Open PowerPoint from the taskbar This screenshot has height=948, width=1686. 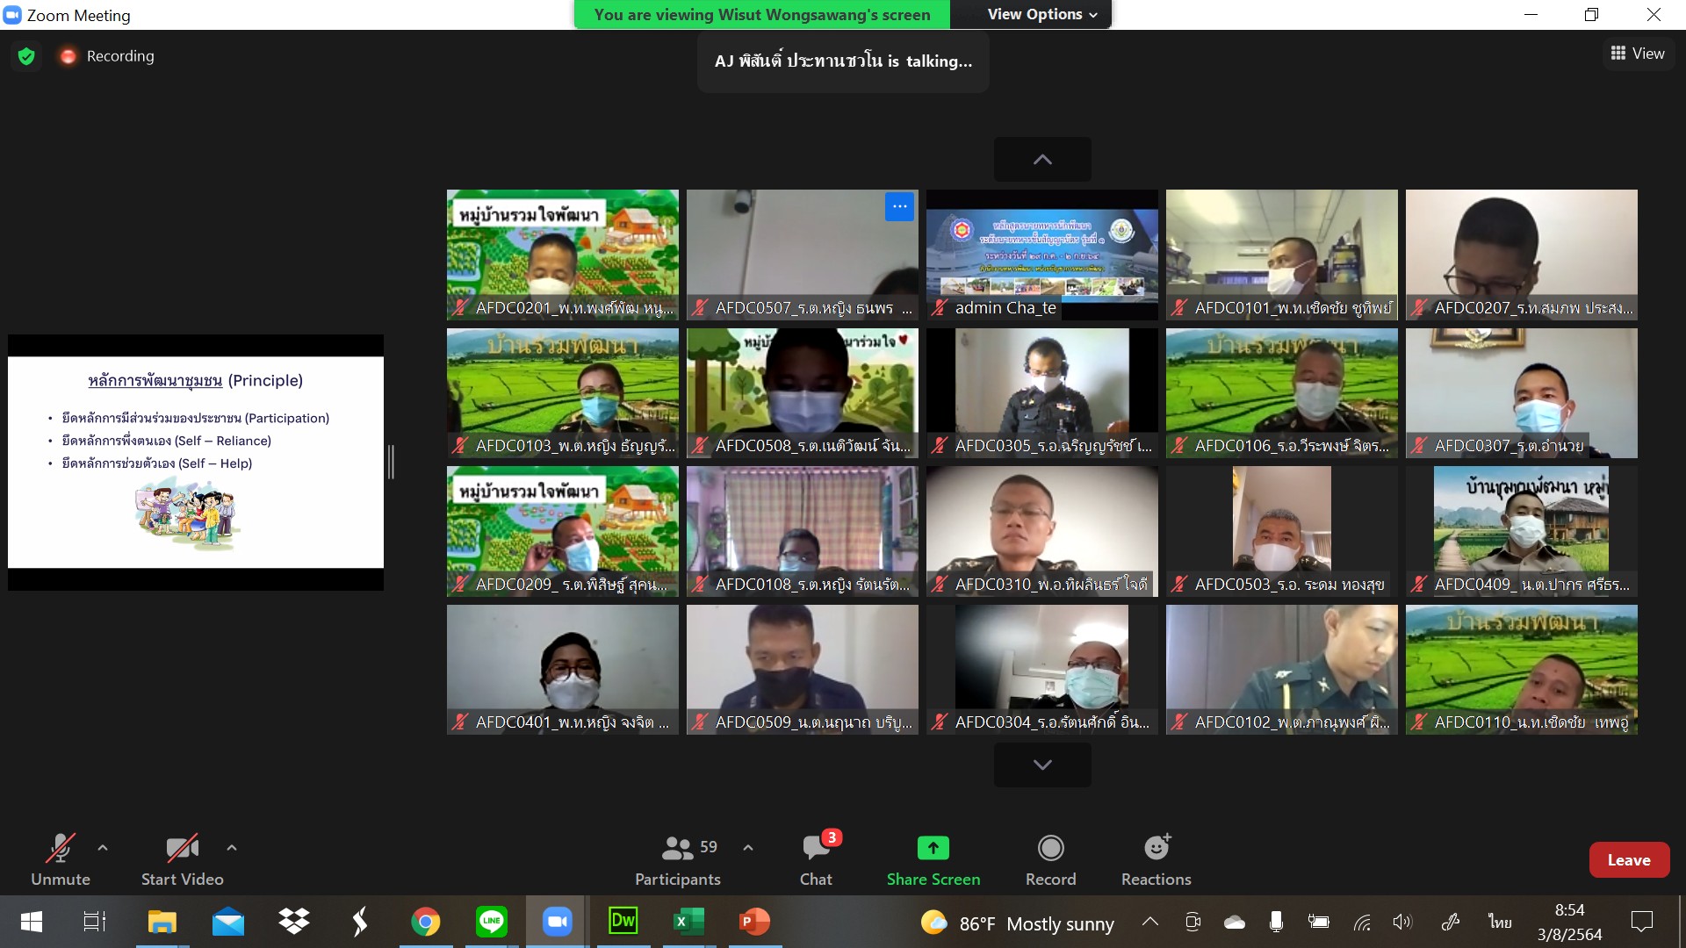pos(754,922)
